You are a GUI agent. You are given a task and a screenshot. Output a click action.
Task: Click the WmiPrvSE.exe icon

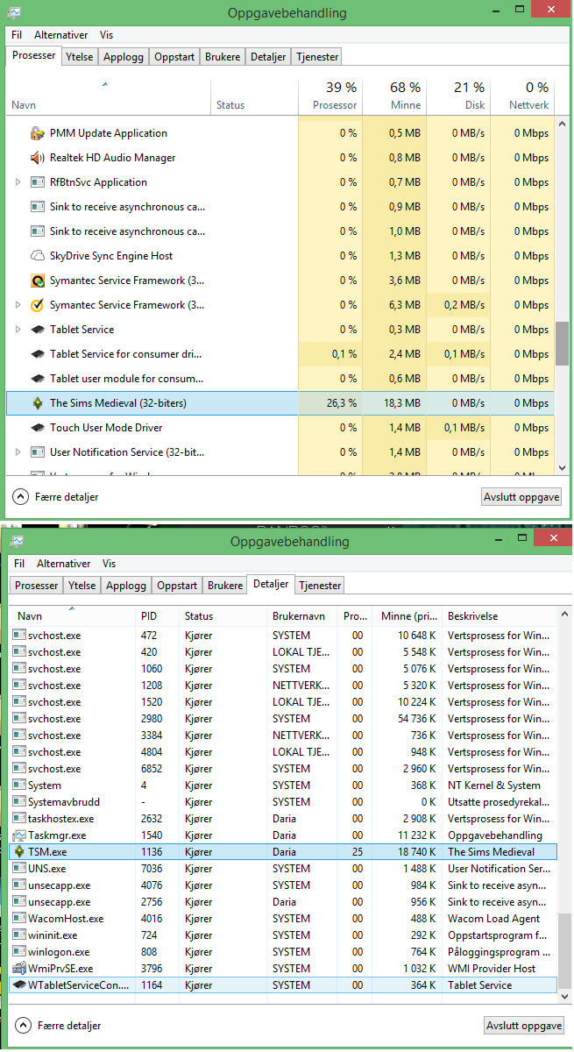tap(19, 969)
